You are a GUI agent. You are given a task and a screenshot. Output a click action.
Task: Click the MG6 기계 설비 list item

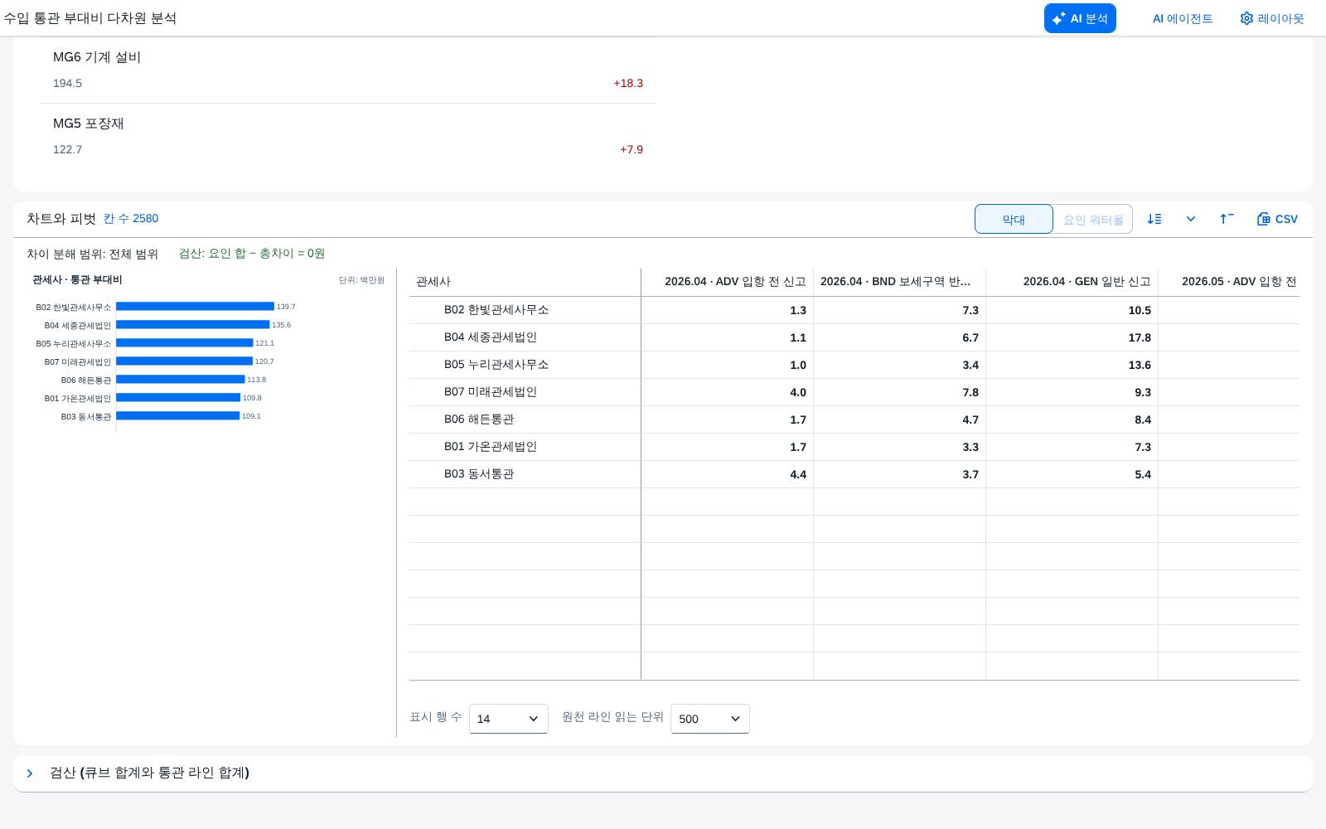[x=348, y=70]
